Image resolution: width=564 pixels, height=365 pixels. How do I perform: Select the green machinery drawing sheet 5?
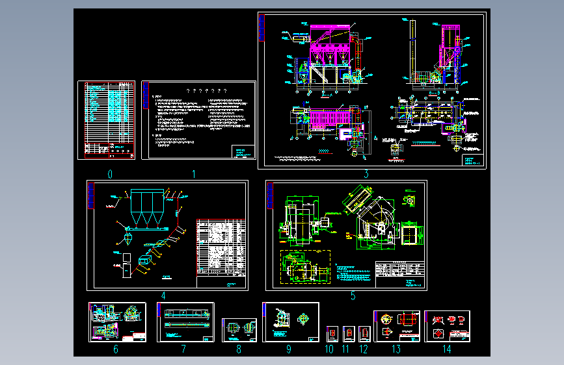[346, 235]
